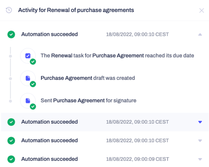The height and width of the screenshot is (167, 209).
Task: Click green check of third automation row
Action: [x=11, y=141]
